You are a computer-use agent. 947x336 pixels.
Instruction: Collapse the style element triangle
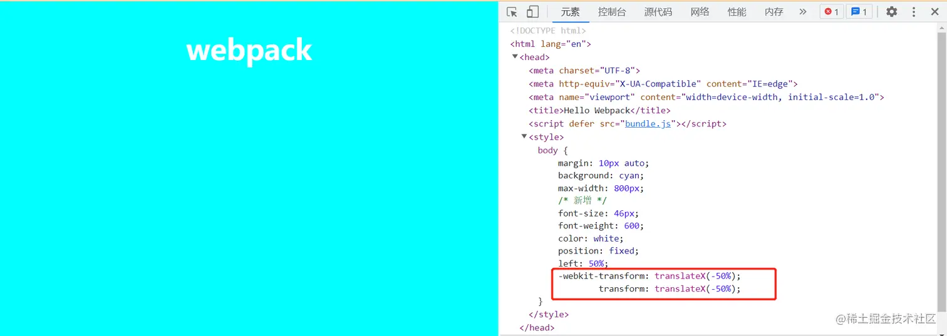pos(524,136)
